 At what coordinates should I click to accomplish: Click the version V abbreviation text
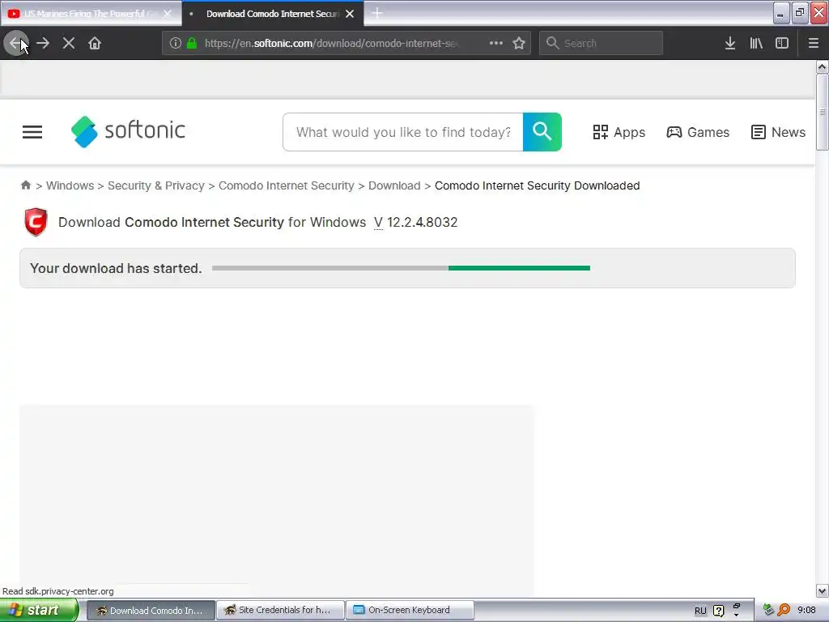(378, 222)
